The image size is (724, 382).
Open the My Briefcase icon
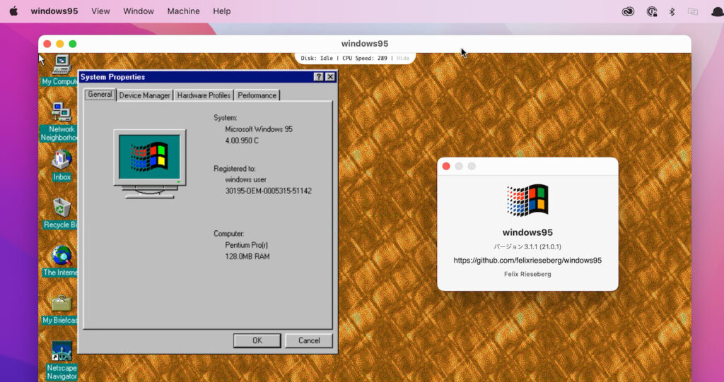pyautogui.click(x=62, y=304)
